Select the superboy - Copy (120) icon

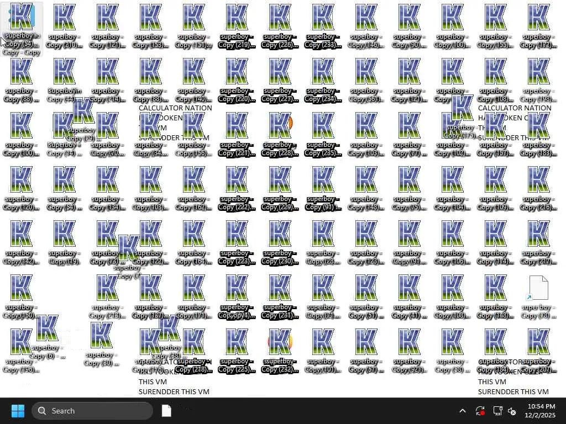click(22, 188)
